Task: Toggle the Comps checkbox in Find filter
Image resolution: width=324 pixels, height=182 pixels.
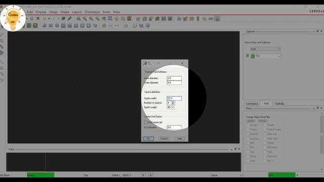Action: coord(248,129)
